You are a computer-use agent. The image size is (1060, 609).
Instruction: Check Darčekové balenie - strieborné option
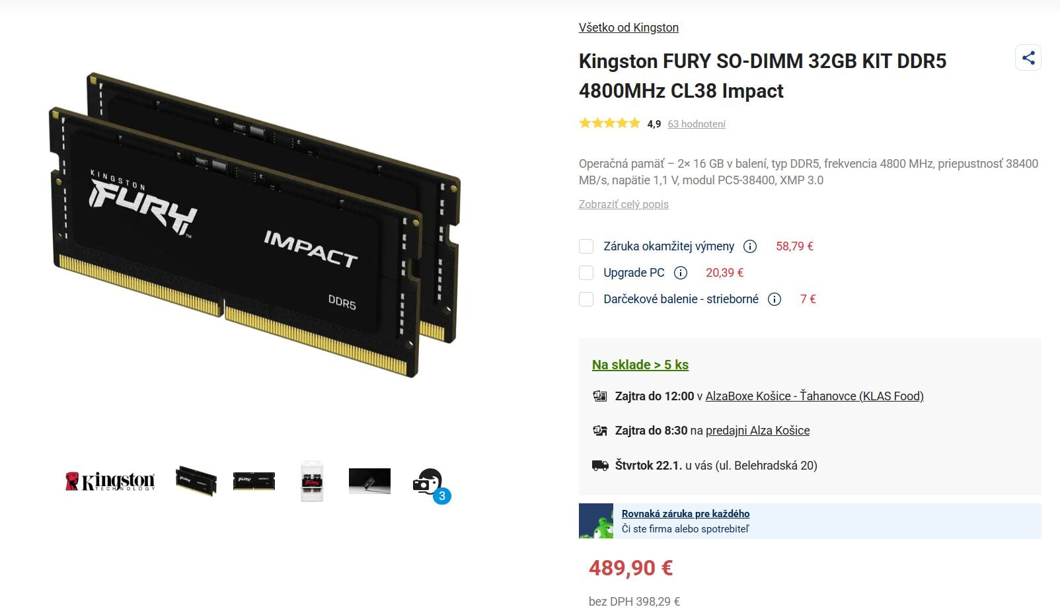pos(586,299)
